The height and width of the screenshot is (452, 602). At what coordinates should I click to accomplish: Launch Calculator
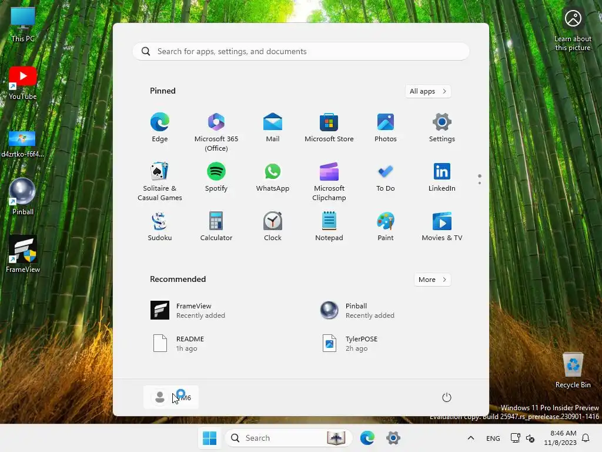(x=216, y=227)
